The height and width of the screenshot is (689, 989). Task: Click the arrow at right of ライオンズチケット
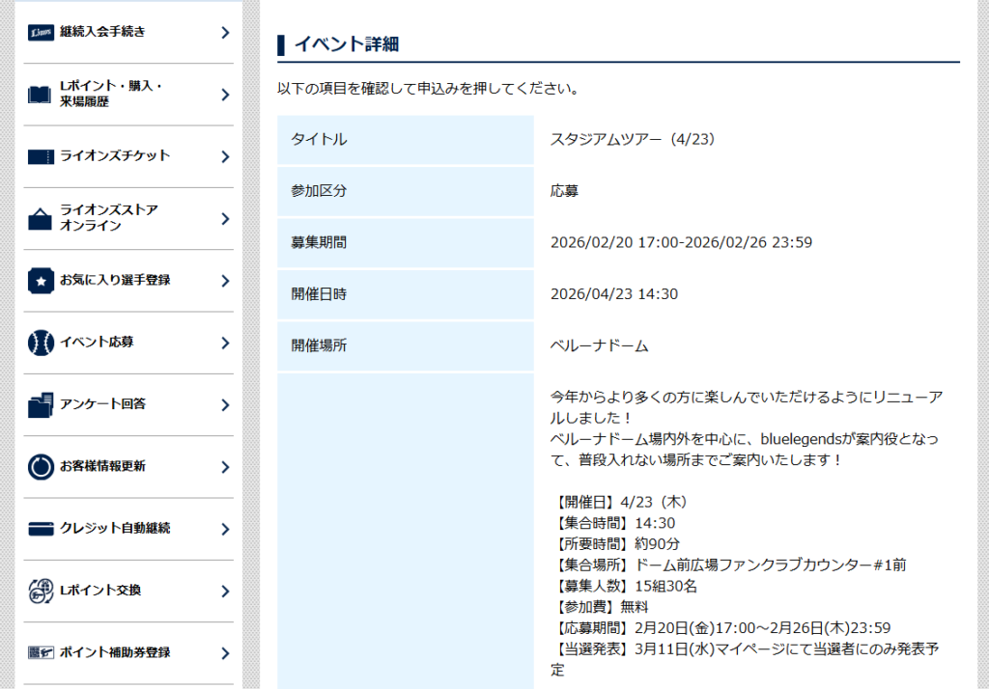pyautogui.click(x=224, y=156)
